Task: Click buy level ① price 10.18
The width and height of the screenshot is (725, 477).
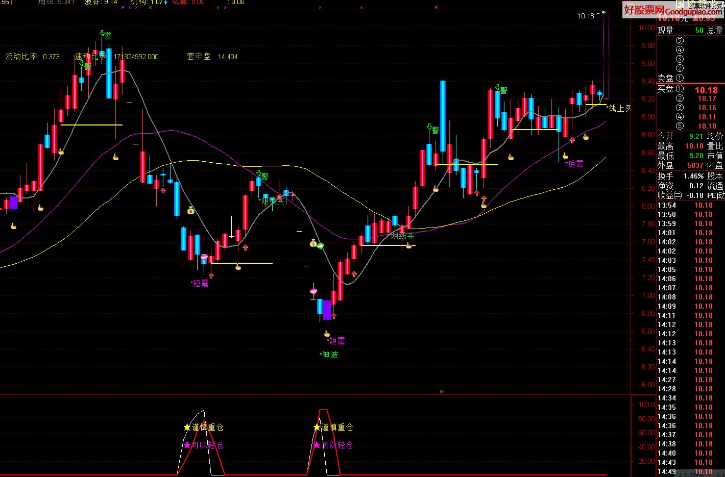Action: [x=706, y=90]
